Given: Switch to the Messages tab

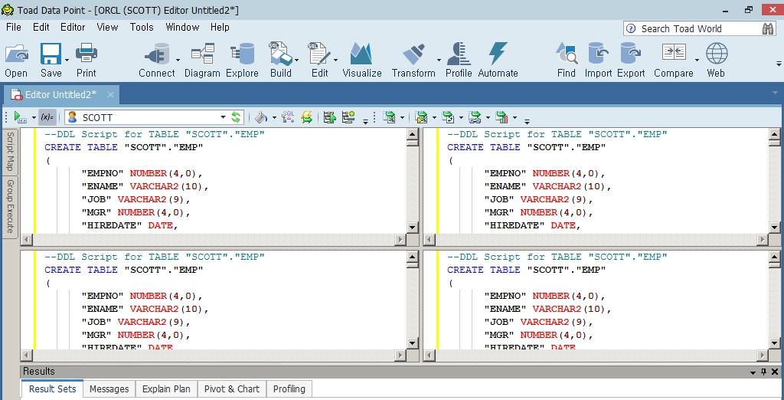Looking at the screenshot, I should point(109,389).
